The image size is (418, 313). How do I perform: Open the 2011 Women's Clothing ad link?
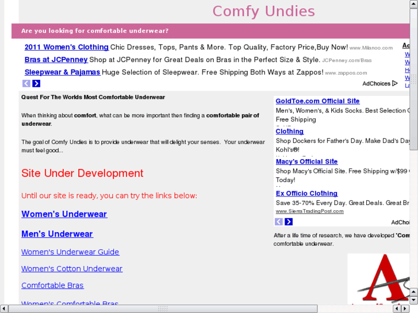(67, 47)
